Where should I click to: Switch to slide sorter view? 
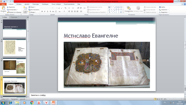click(158, 99)
